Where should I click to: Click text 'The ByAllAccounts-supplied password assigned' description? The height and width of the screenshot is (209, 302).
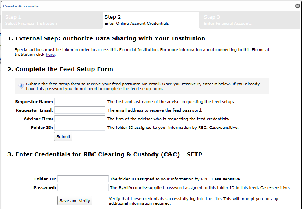tap(200, 188)
